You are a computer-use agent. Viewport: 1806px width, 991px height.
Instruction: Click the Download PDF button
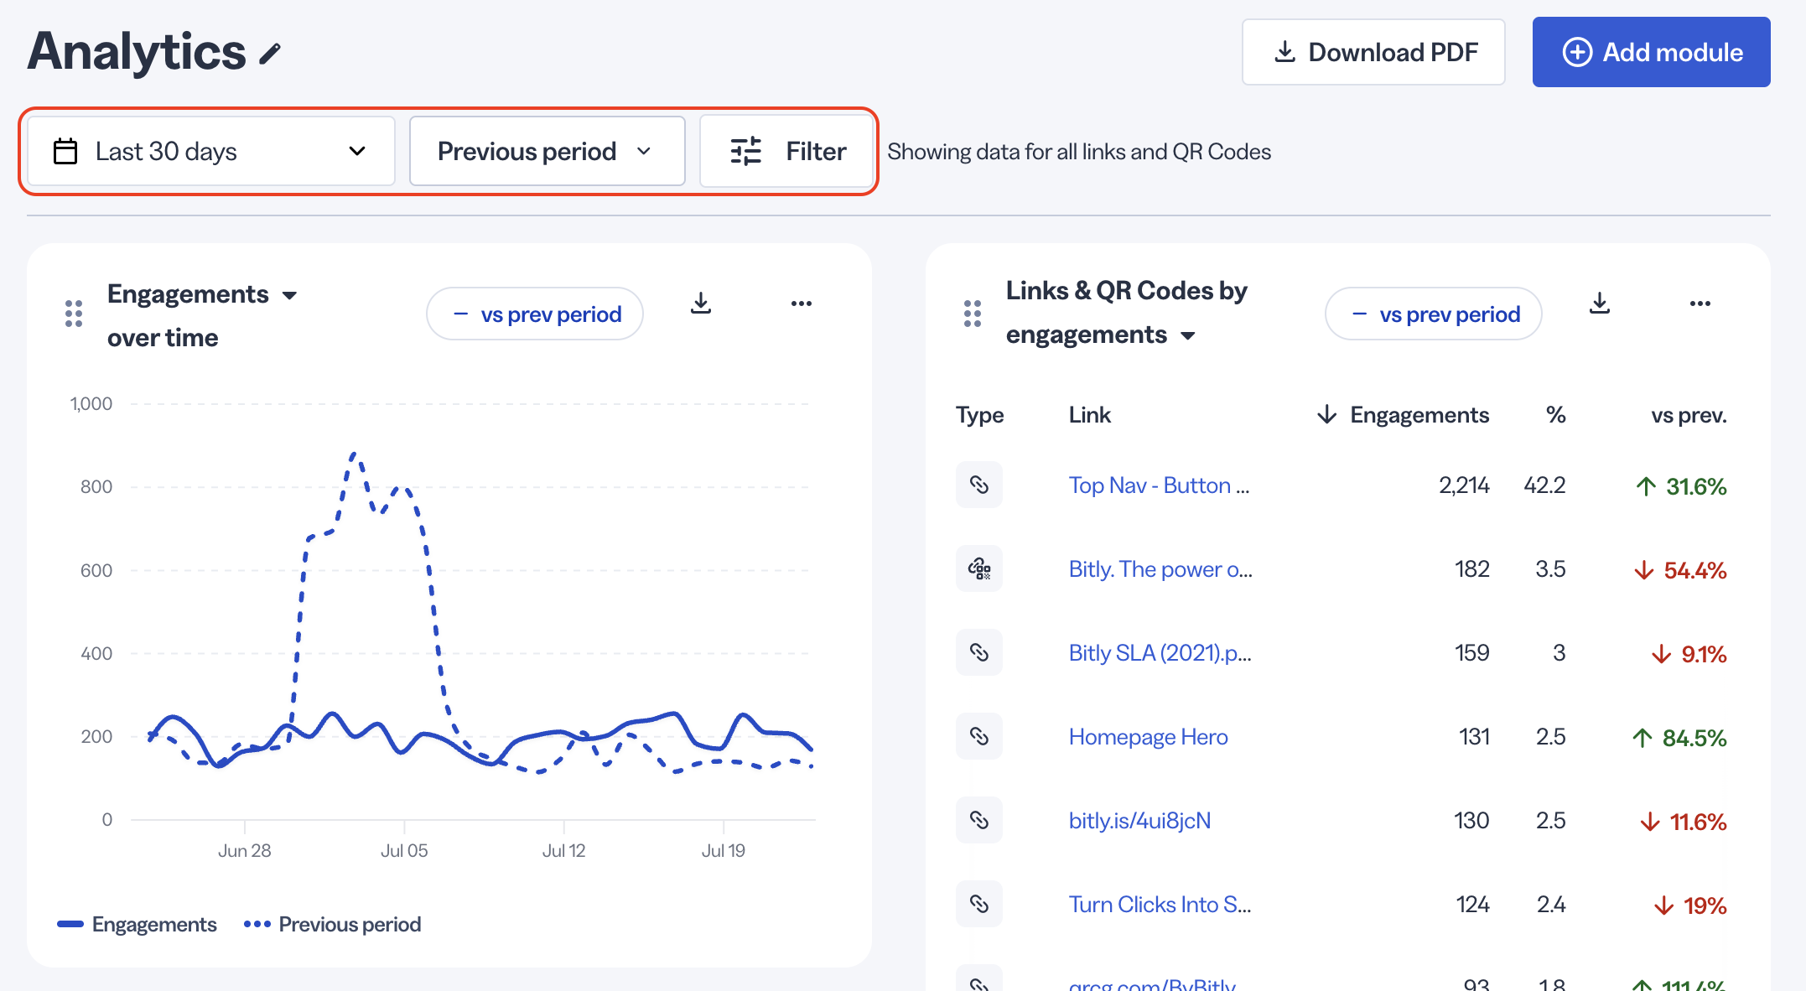click(1373, 52)
